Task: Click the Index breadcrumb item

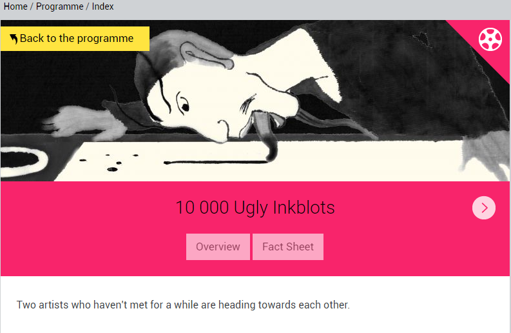Action: (x=102, y=6)
